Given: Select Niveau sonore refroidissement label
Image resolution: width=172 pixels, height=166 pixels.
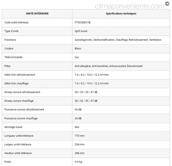Looking at the screenshot, I should click(x=22, y=92).
